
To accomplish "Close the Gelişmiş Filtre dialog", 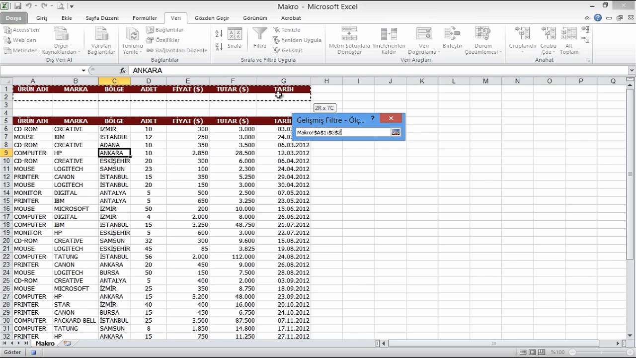I will pos(391,118).
